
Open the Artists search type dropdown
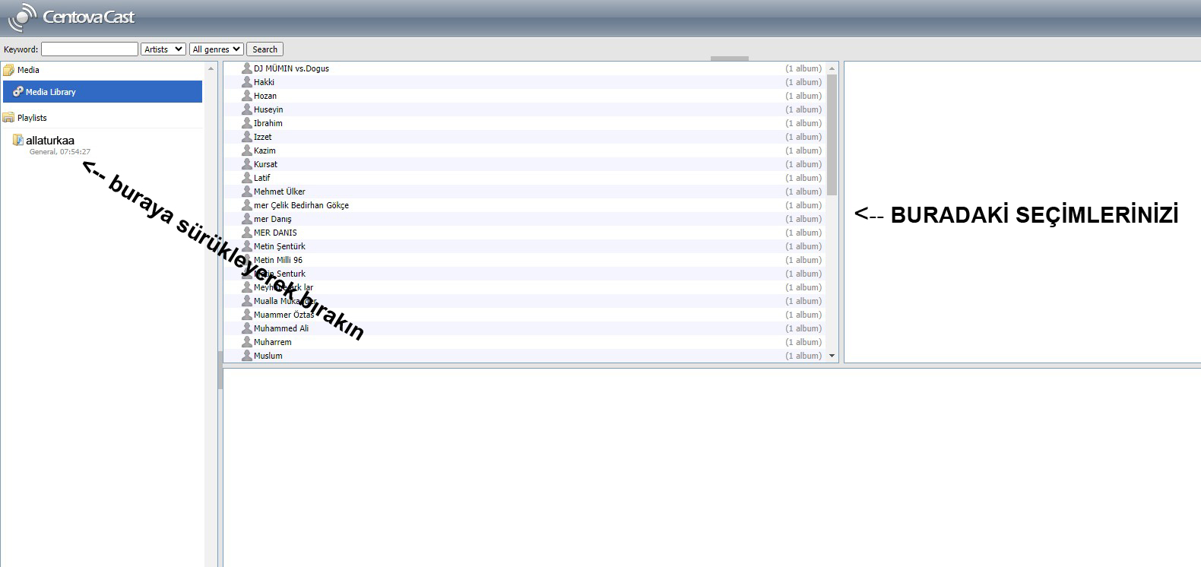pyautogui.click(x=163, y=49)
